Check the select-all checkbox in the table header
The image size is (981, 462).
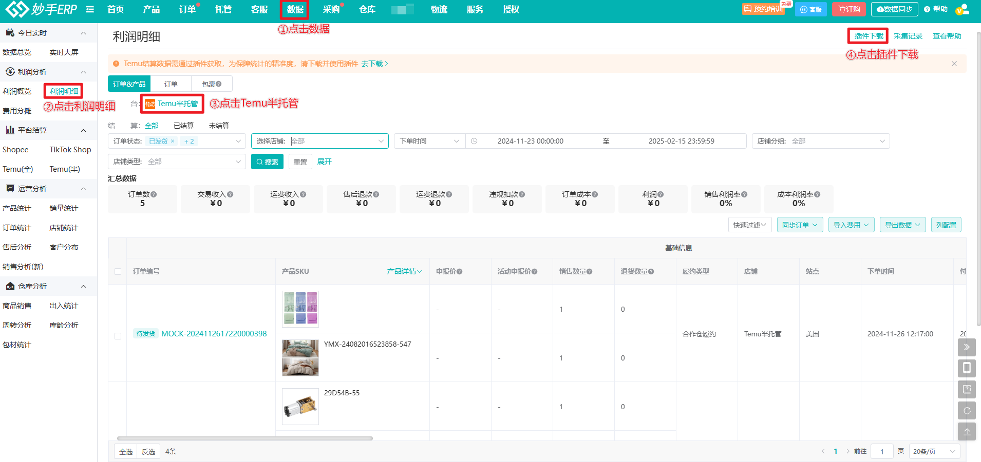pyautogui.click(x=118, y=271)
